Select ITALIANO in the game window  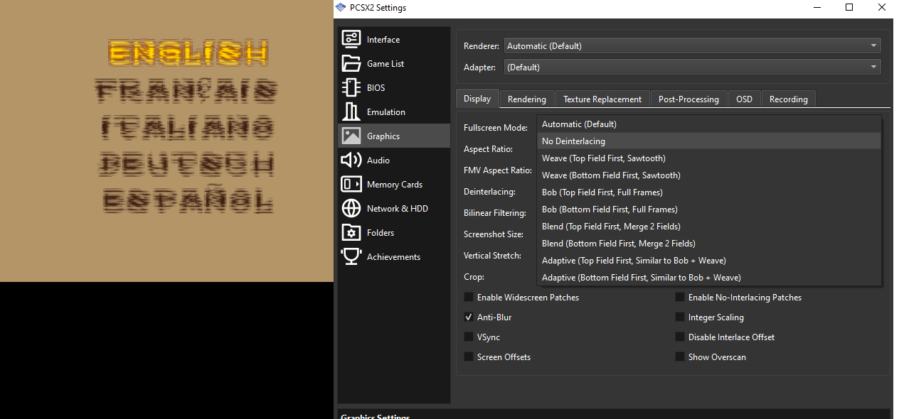point(187,128)
